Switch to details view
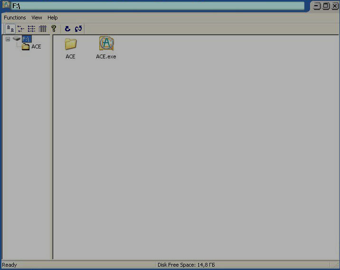Image resolution: width=340 pixels, height=270 pixels. (42, 29)
